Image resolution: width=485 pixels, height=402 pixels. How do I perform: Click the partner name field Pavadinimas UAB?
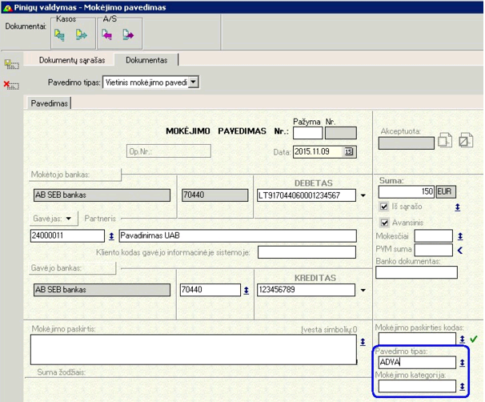click(238, 235)
